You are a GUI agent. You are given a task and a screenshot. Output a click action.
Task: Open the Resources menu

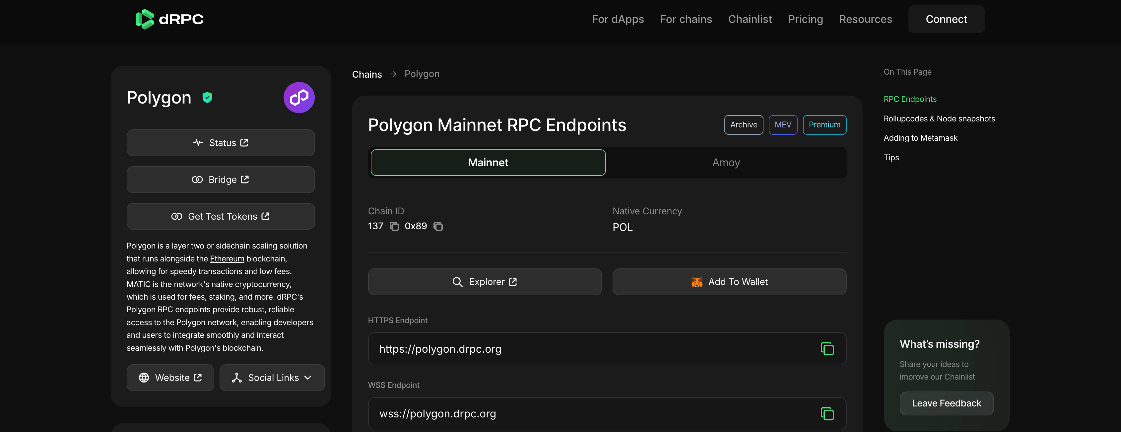coord(865,19)
